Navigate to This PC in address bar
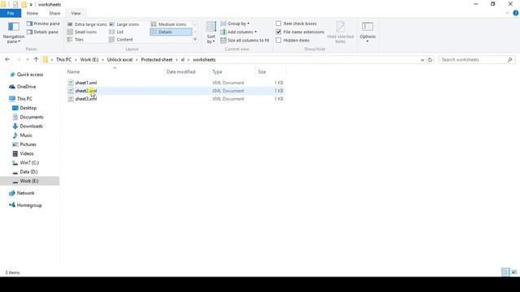Image resolution: width=520 pixels, height=292 pixels. 63,59
